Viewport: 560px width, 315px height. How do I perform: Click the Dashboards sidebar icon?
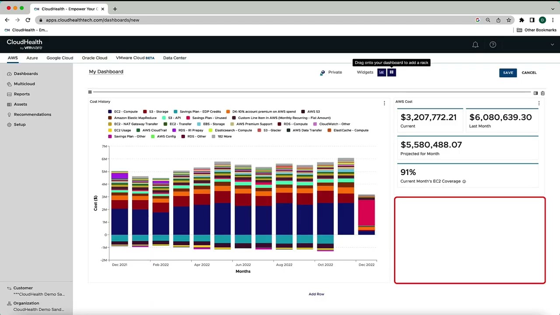point(9,73)
